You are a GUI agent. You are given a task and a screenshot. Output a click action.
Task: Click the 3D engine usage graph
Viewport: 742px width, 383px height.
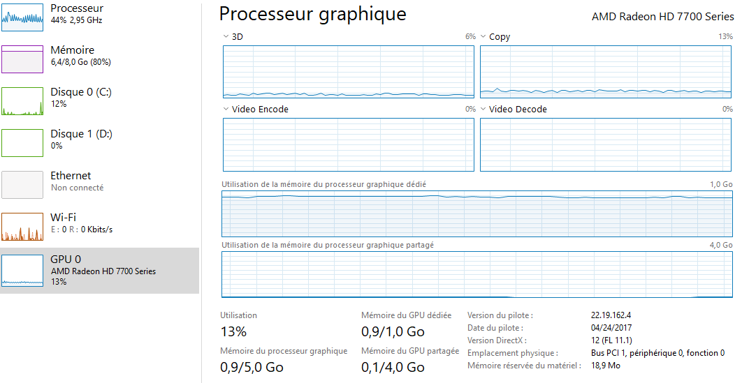[348, 72]
